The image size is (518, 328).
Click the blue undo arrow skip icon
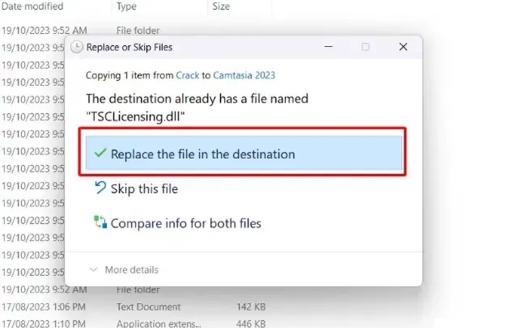point(100,188)
